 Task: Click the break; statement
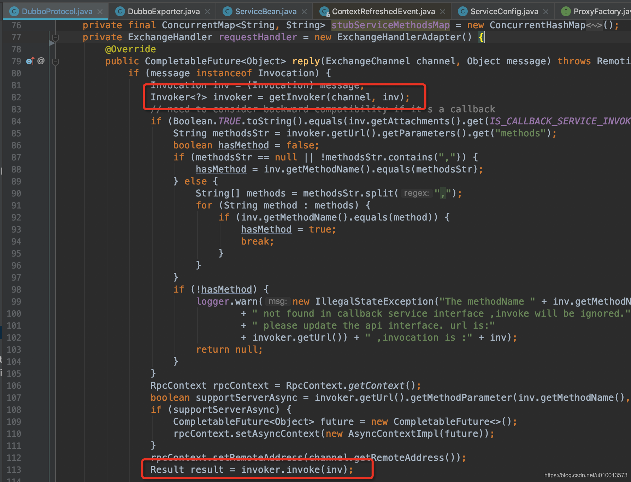pyautogui.click(x=257, y=241)
